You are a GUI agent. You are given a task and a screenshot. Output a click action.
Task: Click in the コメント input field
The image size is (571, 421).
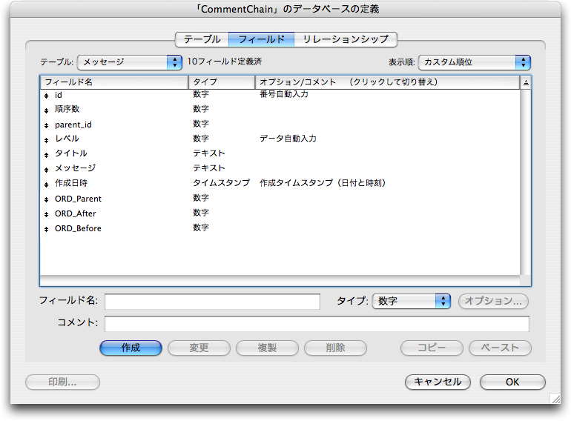click(317, 324)
